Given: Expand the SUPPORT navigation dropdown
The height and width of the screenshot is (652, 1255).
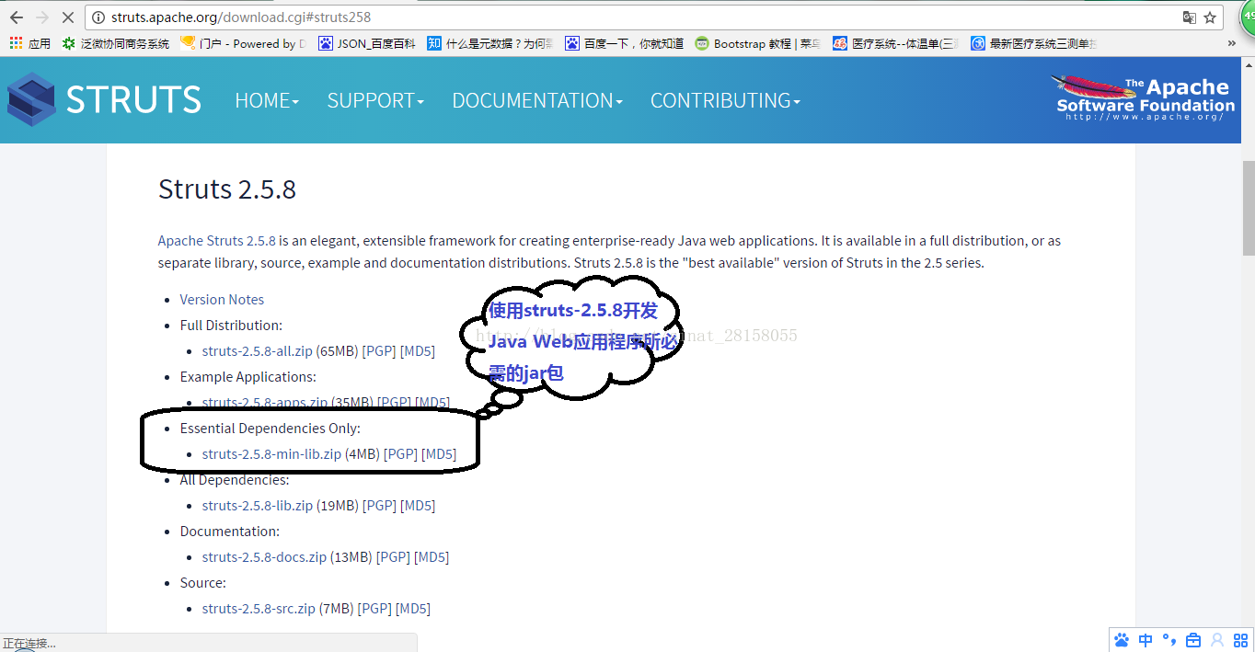Looking at the screenshot, I should [x=375, y=100].
